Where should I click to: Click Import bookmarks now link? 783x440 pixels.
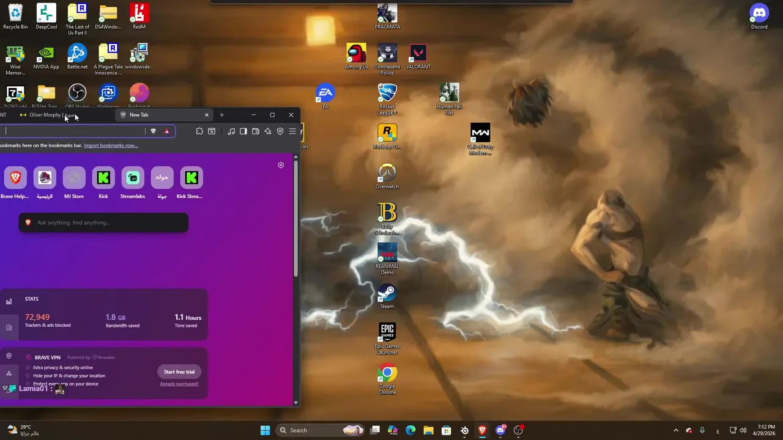click(111, 145)
